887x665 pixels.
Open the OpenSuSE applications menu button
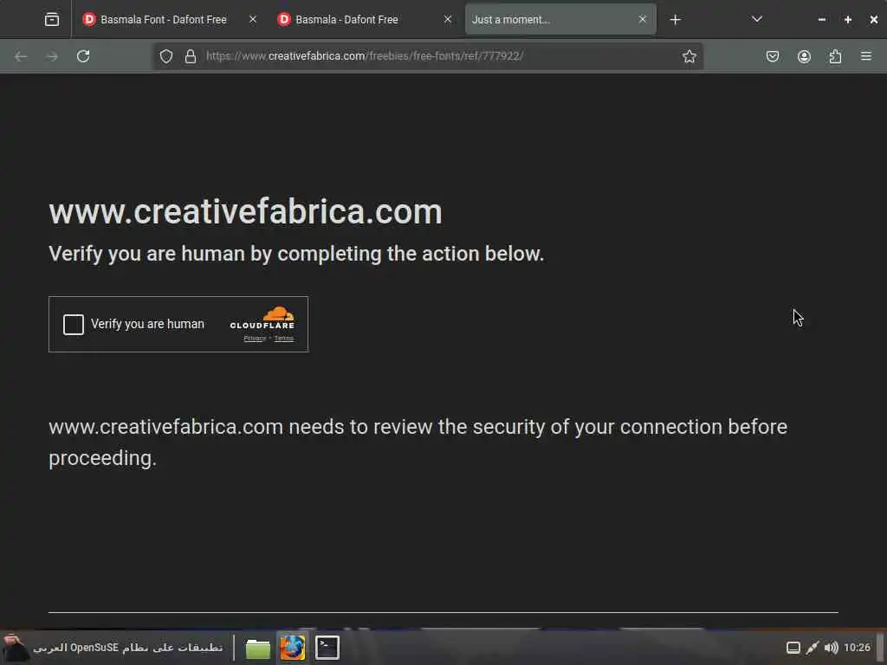tap(113, 648)
